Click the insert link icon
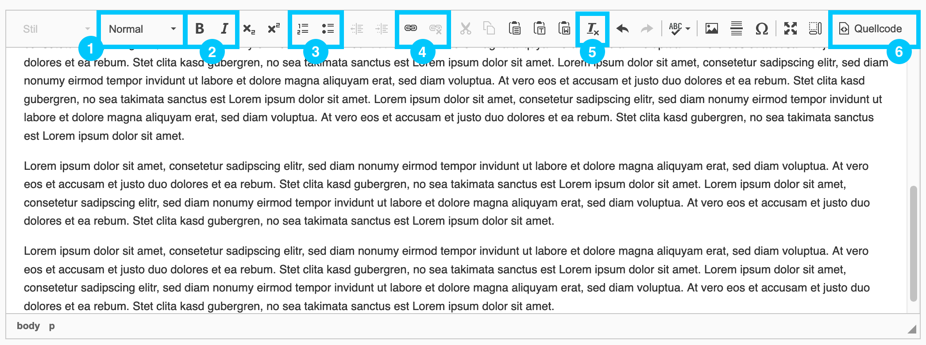Viewport: 926px width, 345px height. [x=411, y=29]
